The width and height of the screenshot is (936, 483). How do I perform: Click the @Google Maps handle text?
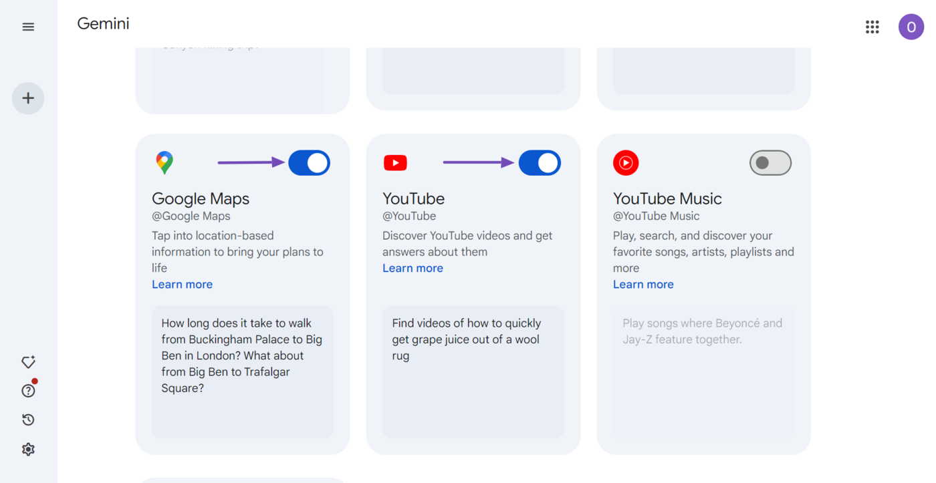pyautogui.click(x=191, y=216)
